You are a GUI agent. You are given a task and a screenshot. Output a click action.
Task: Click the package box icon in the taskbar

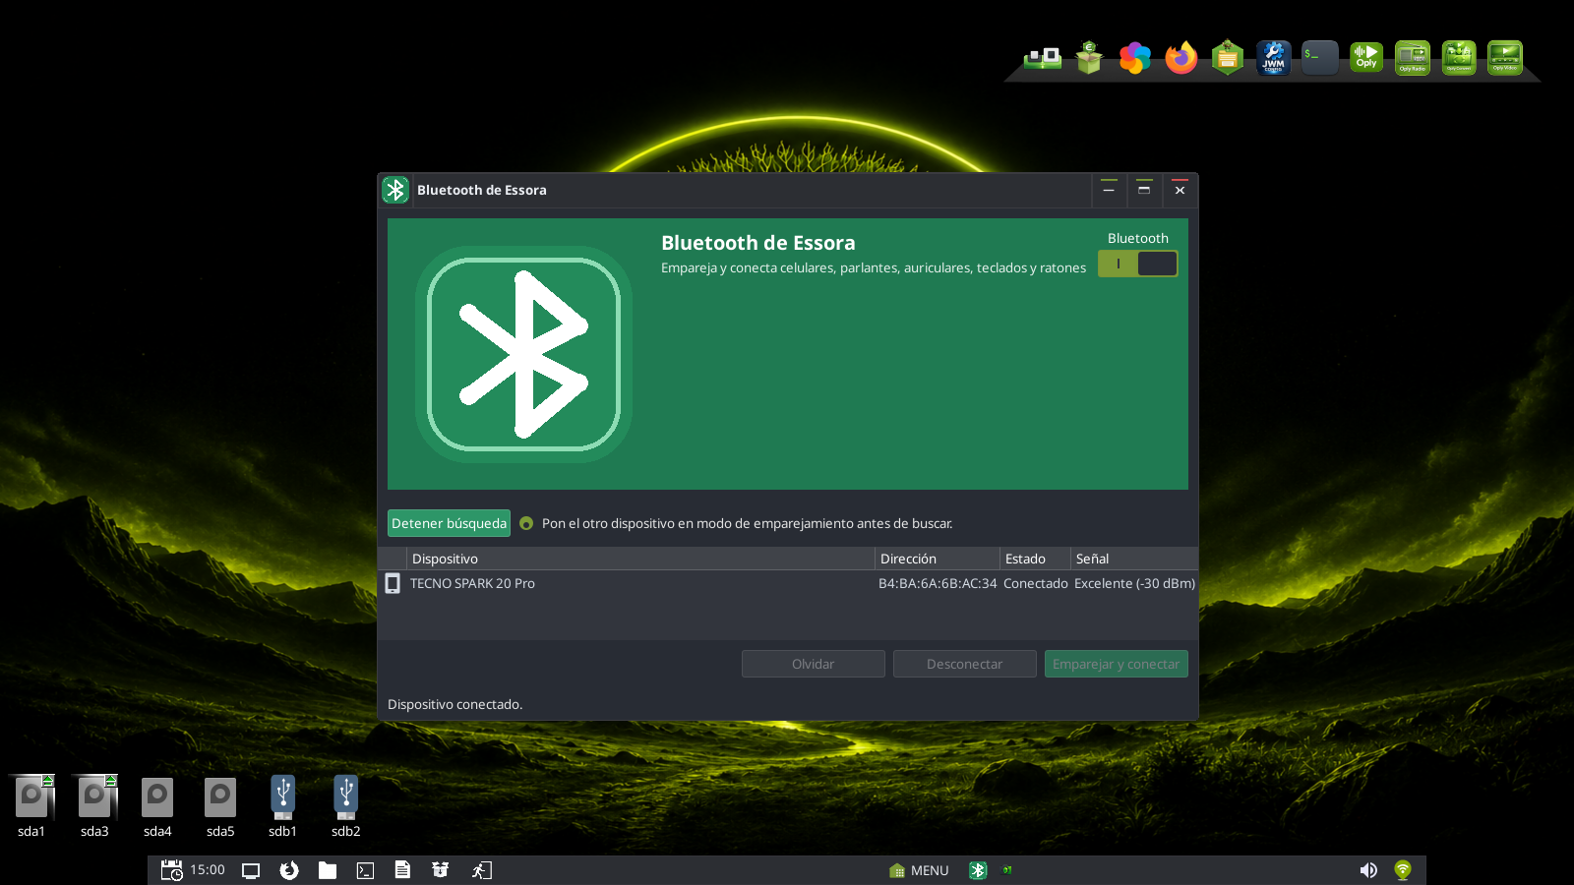(441, 869)
